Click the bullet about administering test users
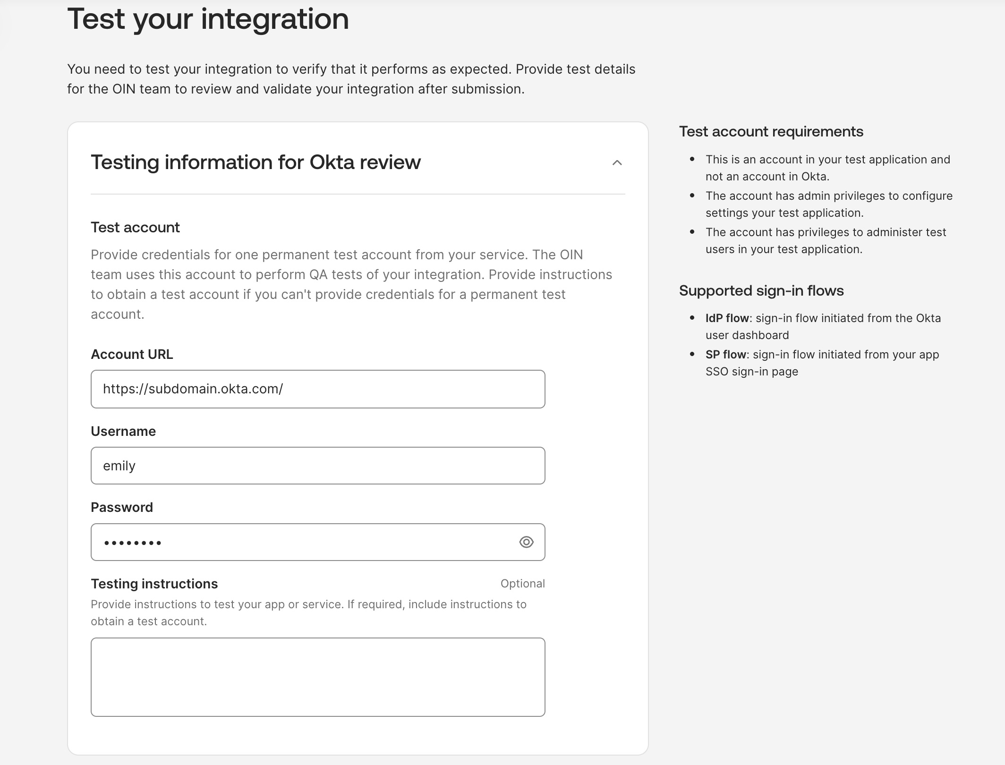The height and width of the screenshot is (765, 1005). point(826,241)
